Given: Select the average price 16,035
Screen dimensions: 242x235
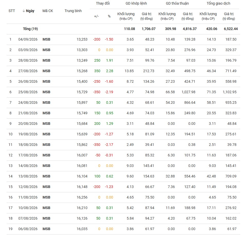Looking at the screenshot, I should point(82,229).
